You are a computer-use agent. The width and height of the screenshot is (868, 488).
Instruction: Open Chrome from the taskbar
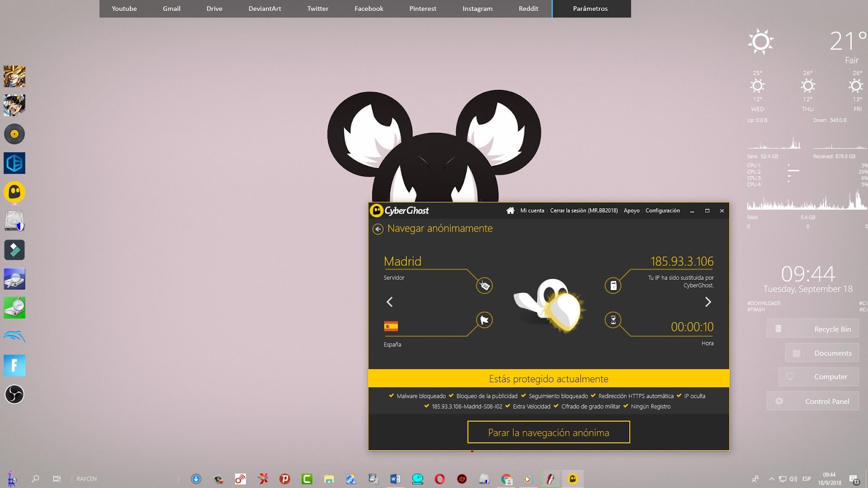point(506,479)
